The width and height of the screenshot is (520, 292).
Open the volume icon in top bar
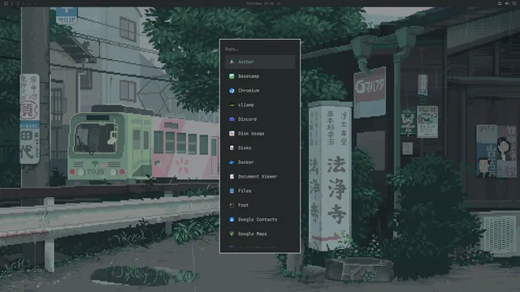[x=507, y=3]
